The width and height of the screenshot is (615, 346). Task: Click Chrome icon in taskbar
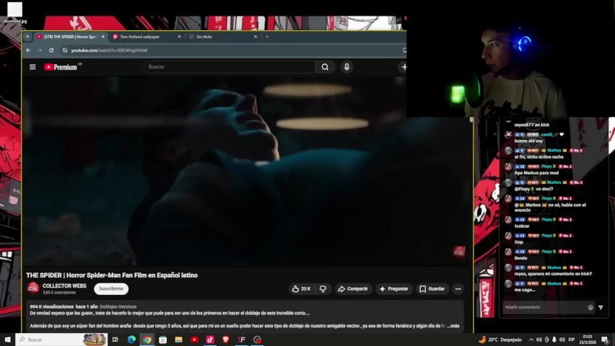point(147,339)
